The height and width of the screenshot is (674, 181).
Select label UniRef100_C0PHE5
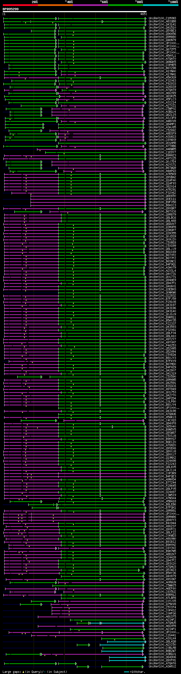162,65
